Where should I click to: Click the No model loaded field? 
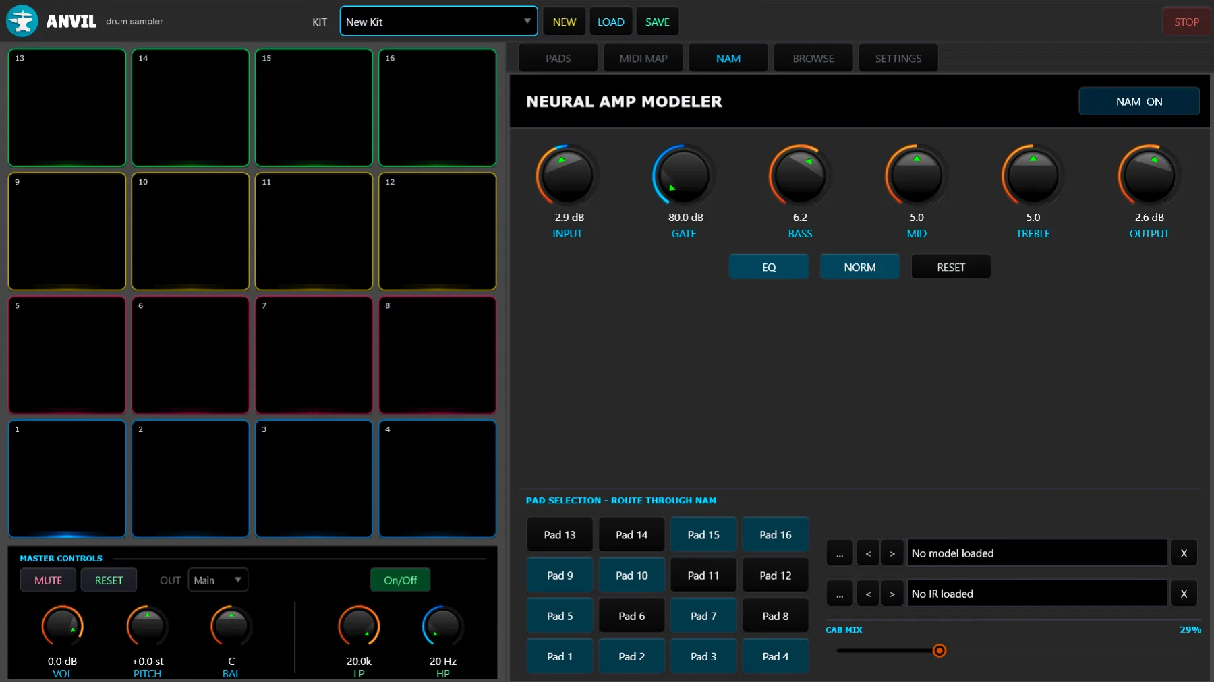(1037, 553)
